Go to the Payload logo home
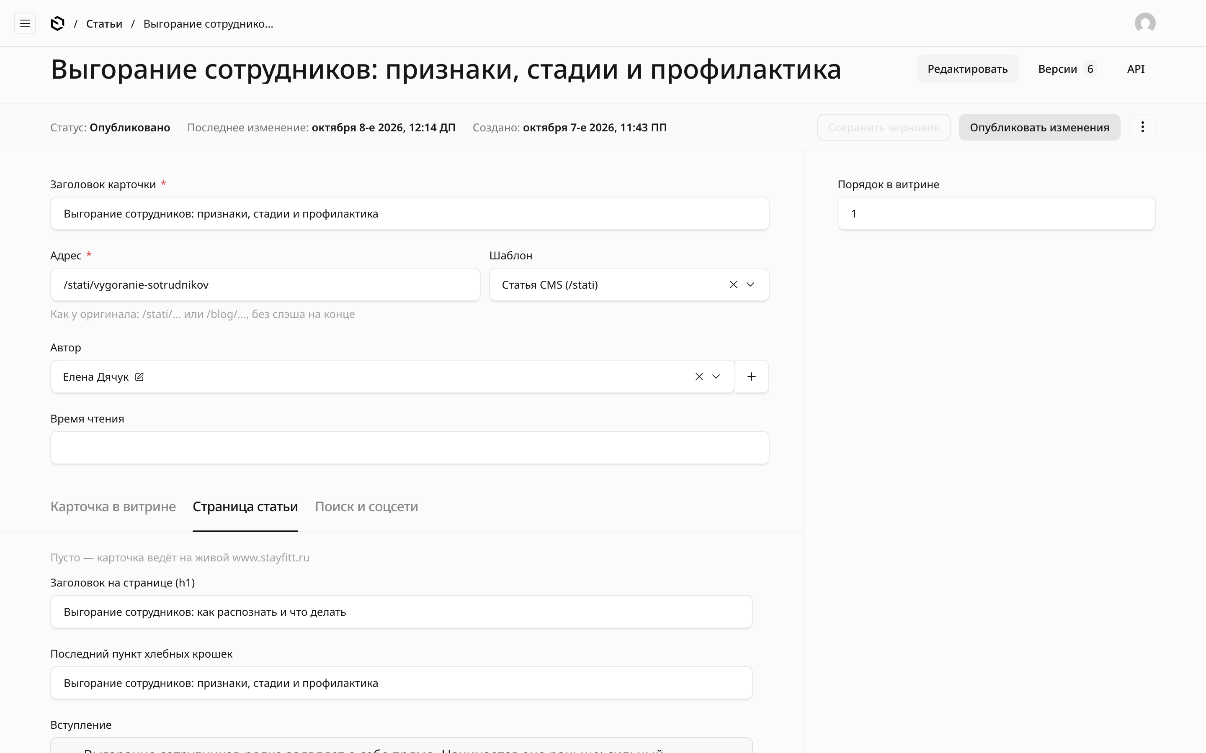 pos(57,23)
